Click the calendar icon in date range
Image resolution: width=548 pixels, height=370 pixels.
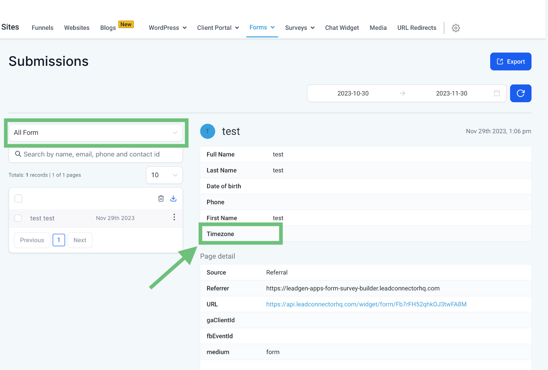pos(497,93)
